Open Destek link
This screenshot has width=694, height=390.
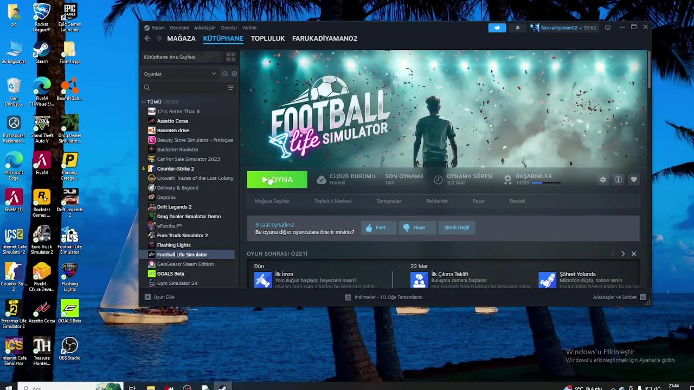coord(517,201)
